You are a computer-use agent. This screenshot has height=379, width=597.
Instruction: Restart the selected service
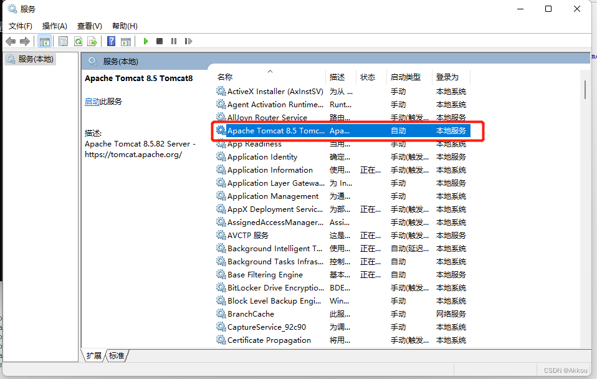188,41
